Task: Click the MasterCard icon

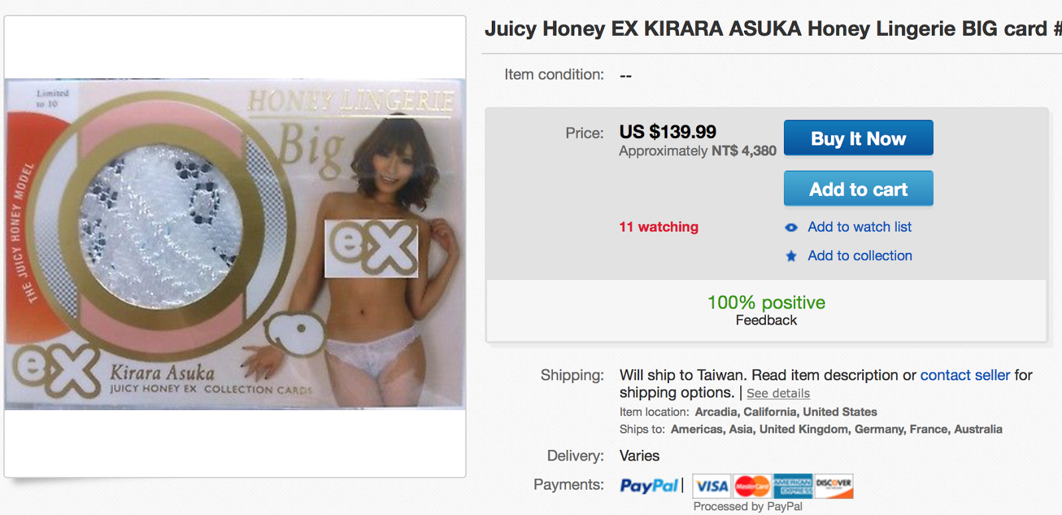Action: [x=752, y=486]
